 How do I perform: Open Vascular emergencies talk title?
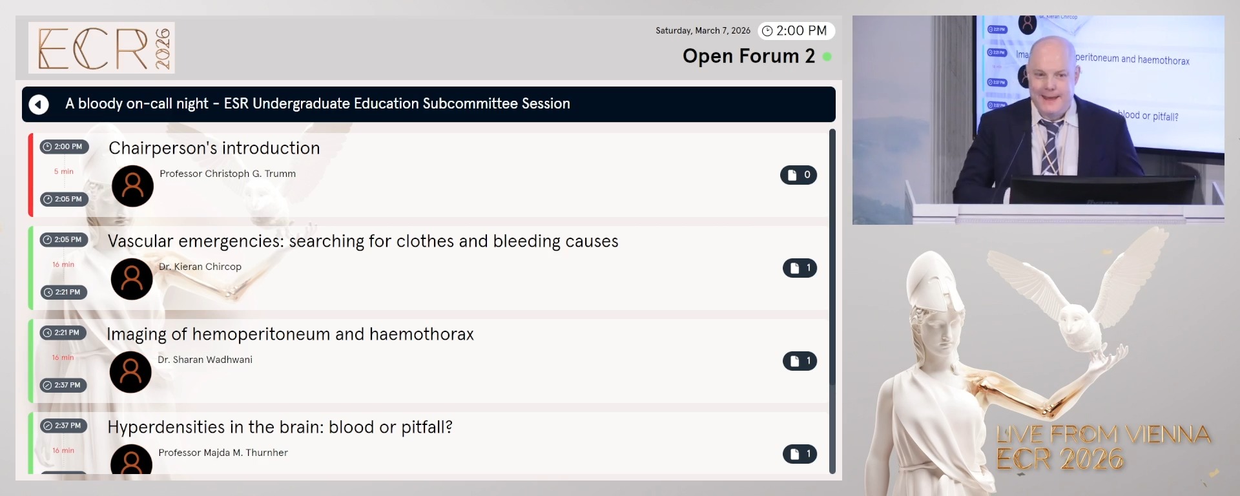(362, 241)
